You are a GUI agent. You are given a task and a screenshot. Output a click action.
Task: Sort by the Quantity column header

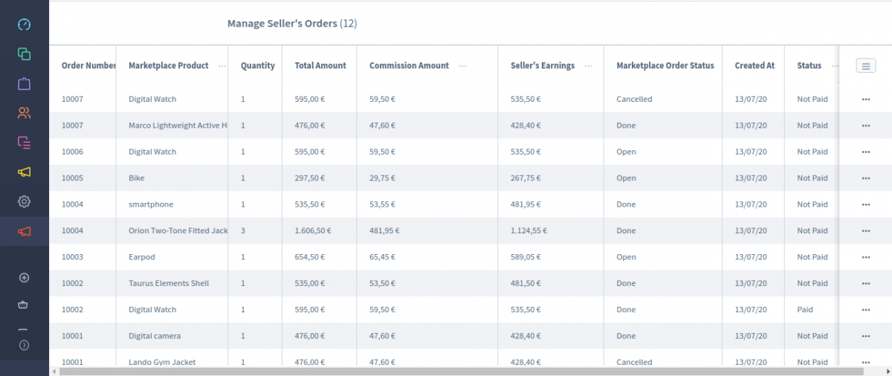point(257,65)
